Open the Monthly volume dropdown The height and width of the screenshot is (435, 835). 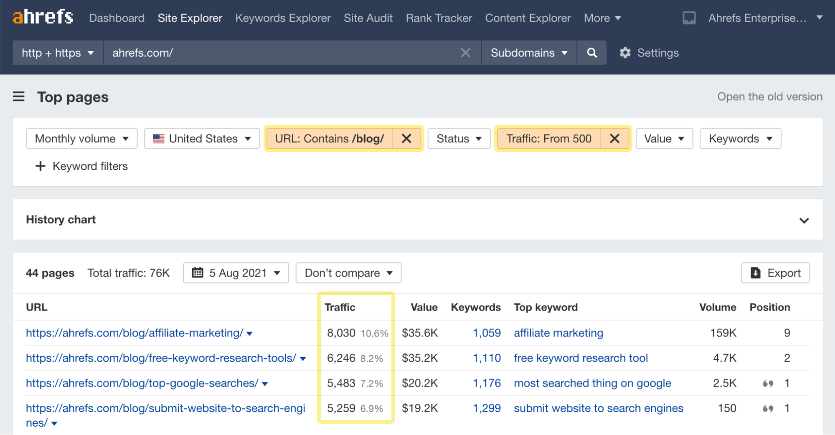tap(81, 139)
